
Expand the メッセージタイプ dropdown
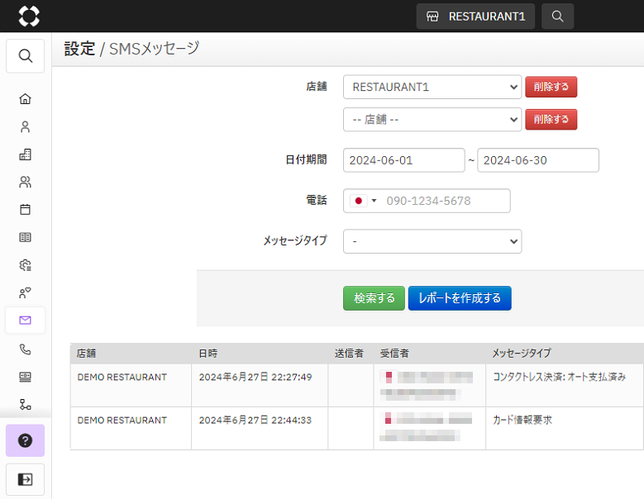(432, 241)
